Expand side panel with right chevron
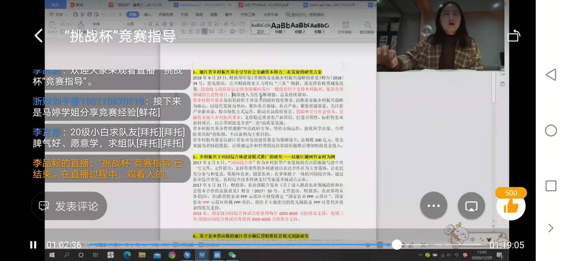Screen dimensions: 566x261 click(550, 228)
